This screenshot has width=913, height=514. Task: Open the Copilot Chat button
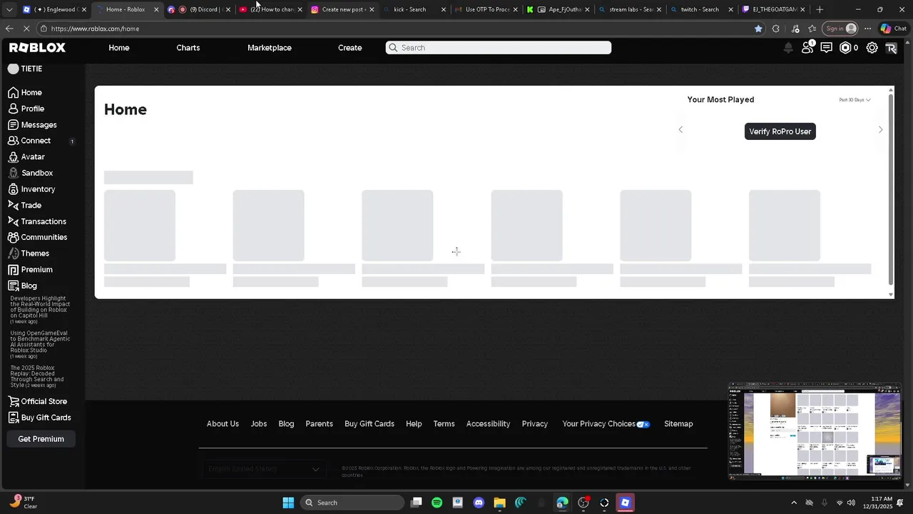pyautogui.click(x=894, y=29)
